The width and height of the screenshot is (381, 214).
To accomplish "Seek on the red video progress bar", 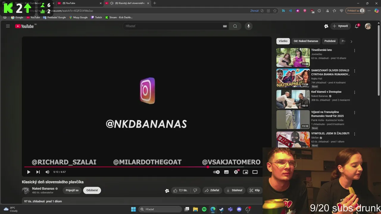I will (x=146, y=167).
